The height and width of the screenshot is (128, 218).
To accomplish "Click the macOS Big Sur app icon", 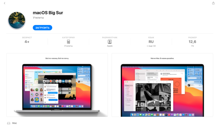I will tap(17, 20).
